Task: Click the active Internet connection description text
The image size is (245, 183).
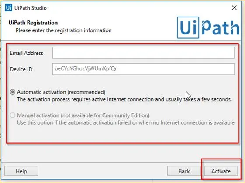Action: pos(124,99)
